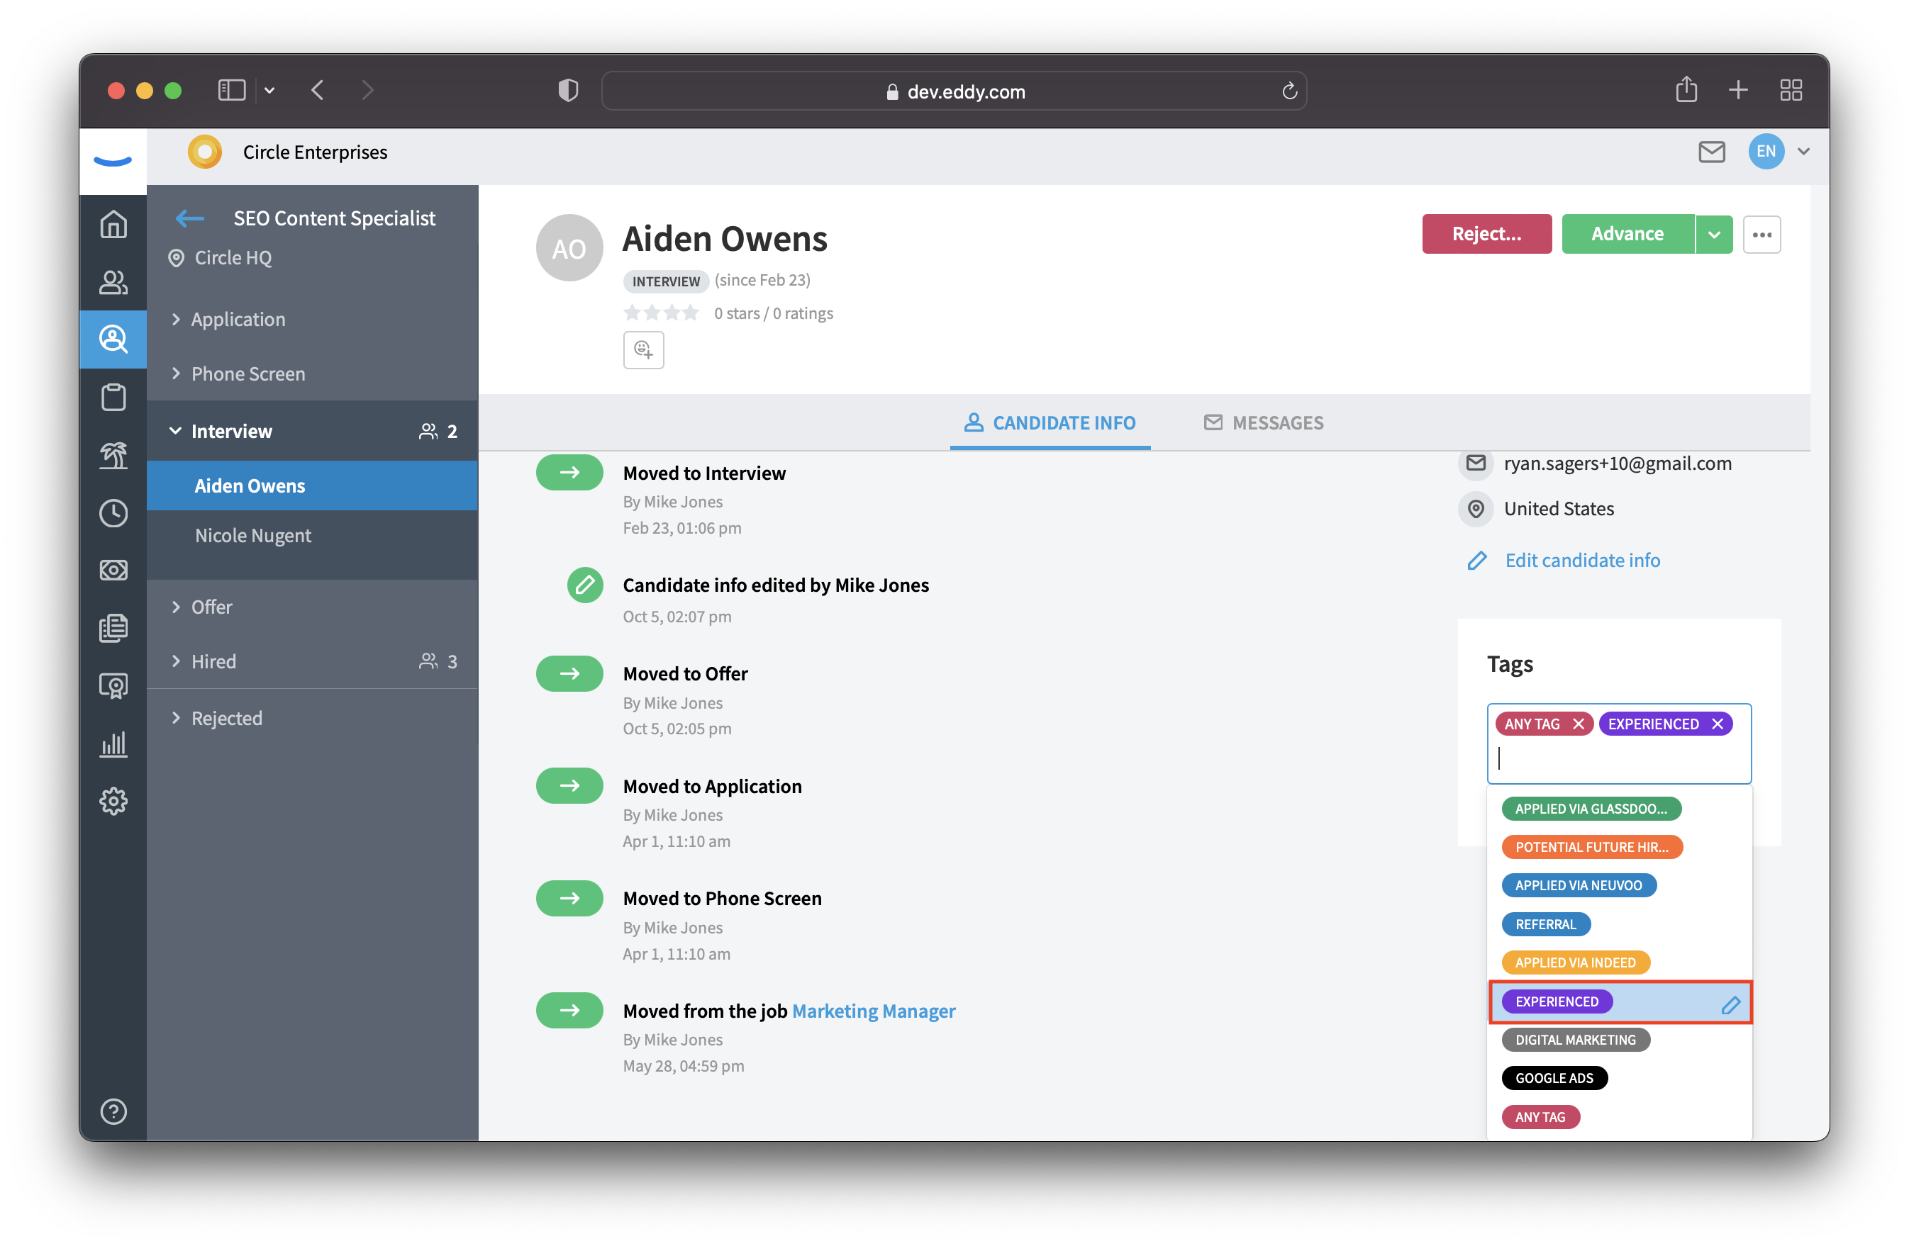1909x1246 pixels.
Task: Show Safari tab overview
Action: (1791, 90)
